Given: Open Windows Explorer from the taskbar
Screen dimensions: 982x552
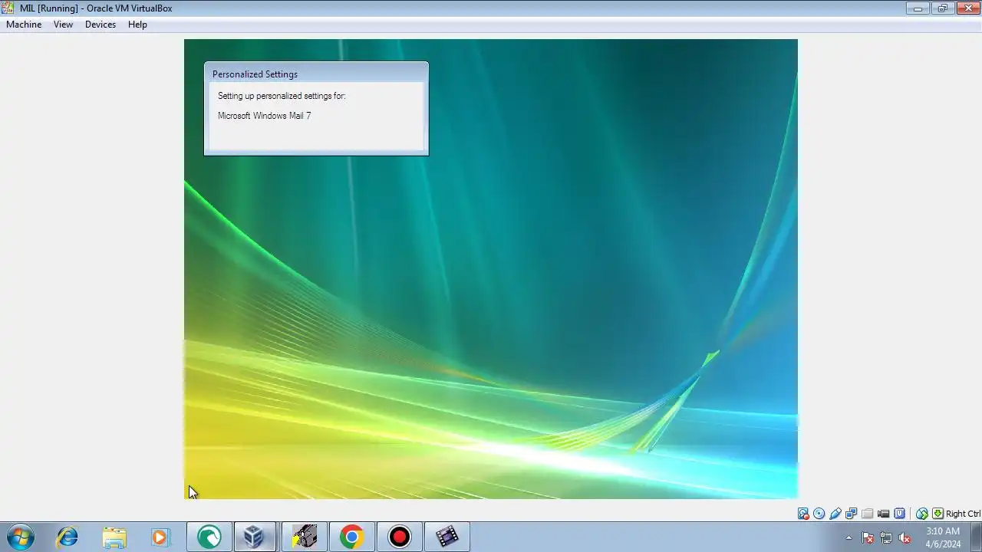Looking at the screenshot, I should click(114, 537).
